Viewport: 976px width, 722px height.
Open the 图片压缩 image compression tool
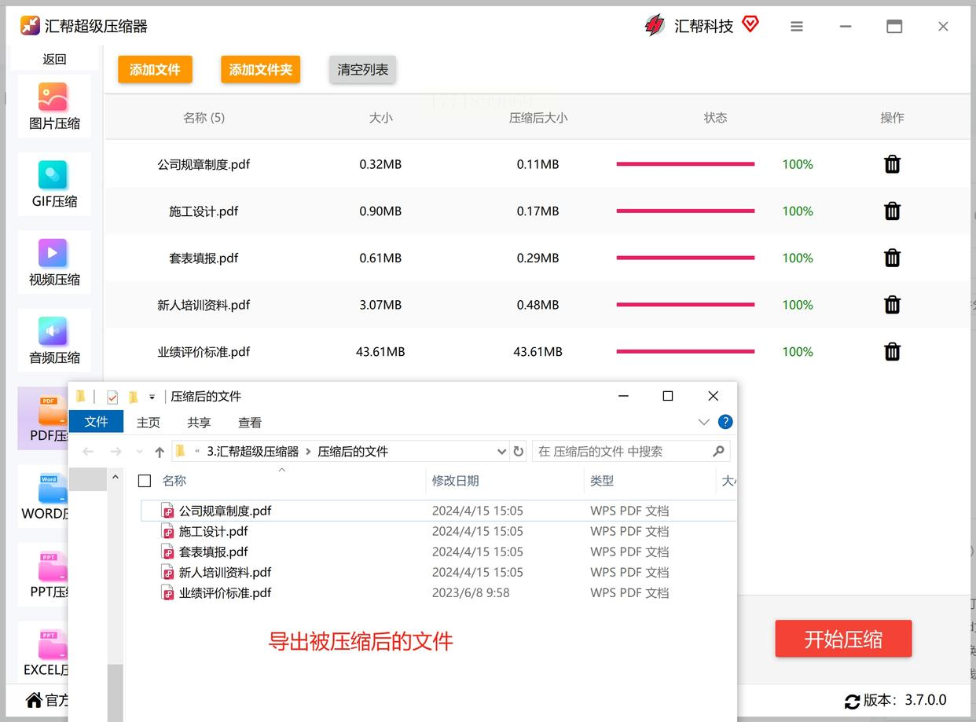point(54,105)
